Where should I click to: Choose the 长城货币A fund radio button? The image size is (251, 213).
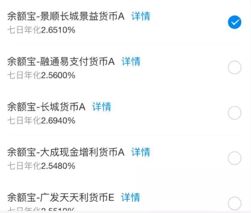(x=234, y=113)
